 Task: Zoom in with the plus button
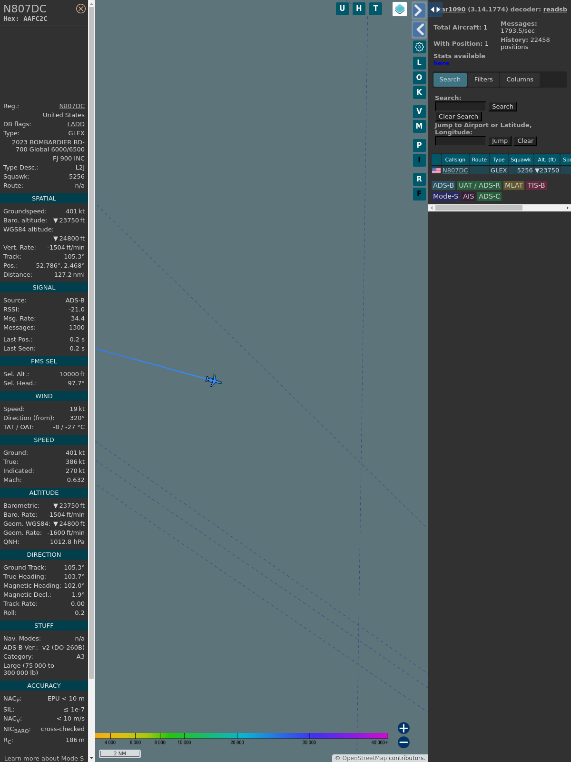coord(404,728)
